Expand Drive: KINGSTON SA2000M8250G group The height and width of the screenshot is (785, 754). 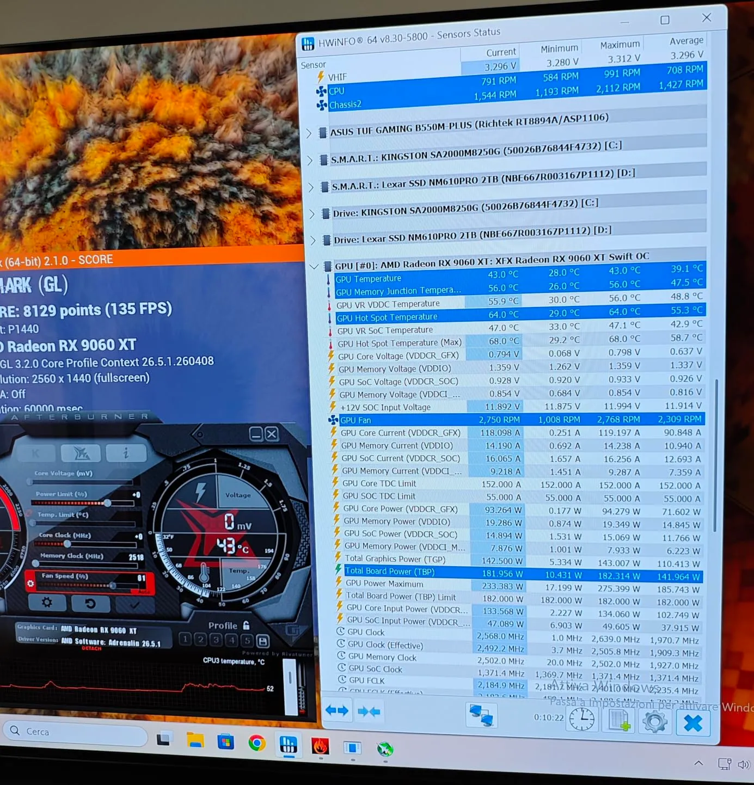(x=312, y=214)
